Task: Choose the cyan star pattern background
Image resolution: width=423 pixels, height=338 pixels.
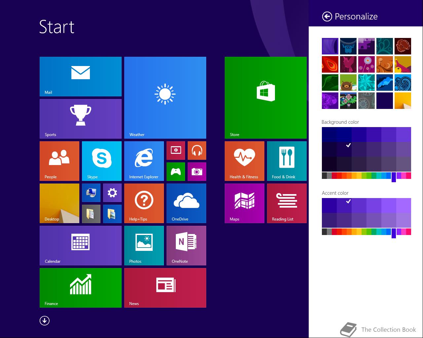Action: (x=366, y=83)
